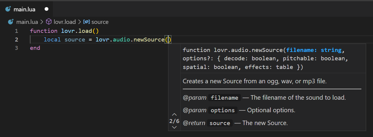The width and height of the screenshot is (373, 137).
Task: Click line number 1 in the gutter
Action: pos(16,31)
